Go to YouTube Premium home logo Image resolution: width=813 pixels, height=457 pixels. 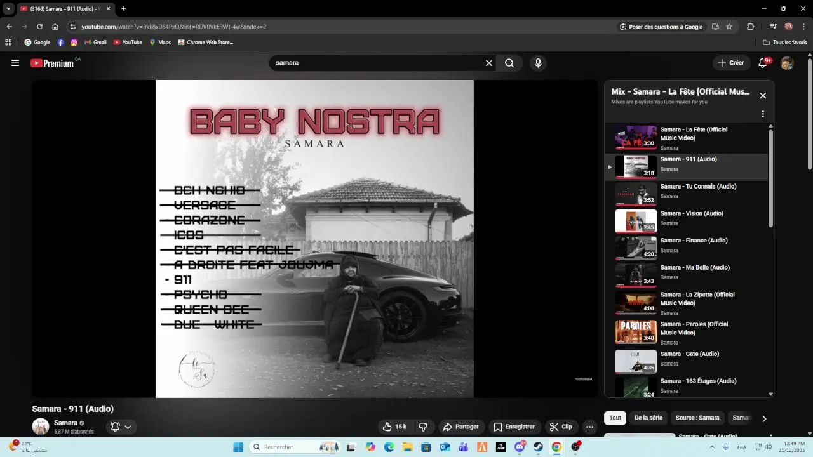tap(52, 63)
